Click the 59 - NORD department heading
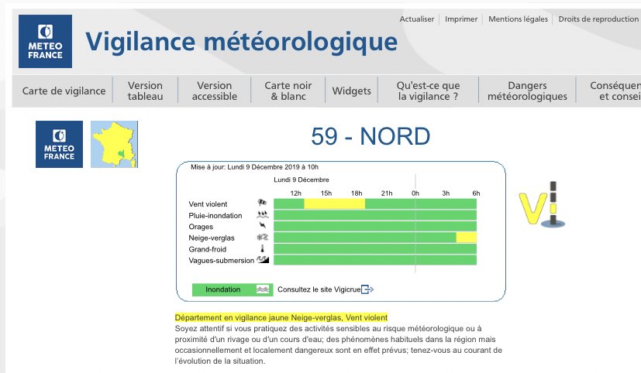 click(x=370, y=136)
